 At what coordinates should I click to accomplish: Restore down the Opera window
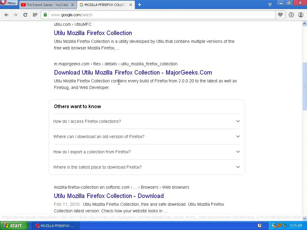point(289,3)
